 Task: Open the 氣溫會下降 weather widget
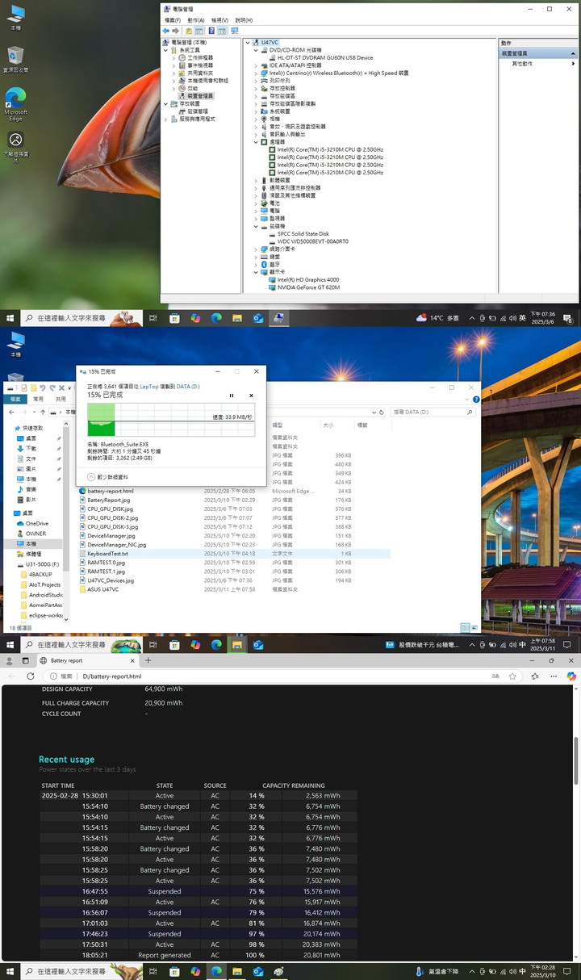pyautogui.click(x=437, y=971)
